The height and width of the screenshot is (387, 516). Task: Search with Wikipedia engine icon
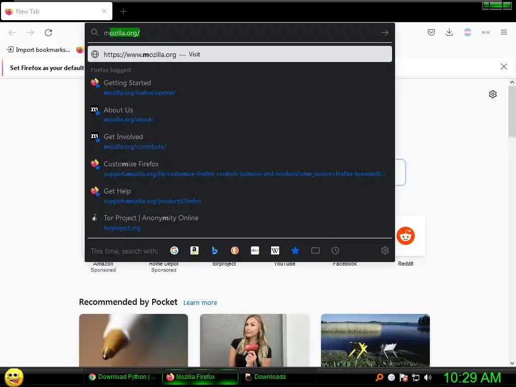[x=275, y=251]
